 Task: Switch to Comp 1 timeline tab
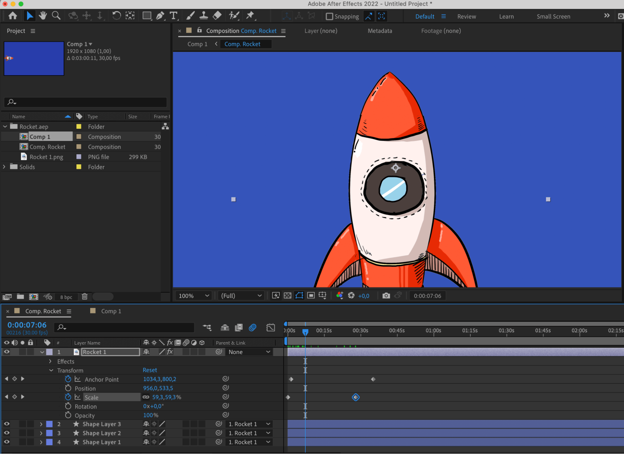click(x=111, y=311)
